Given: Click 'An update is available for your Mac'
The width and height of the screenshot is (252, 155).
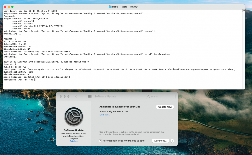Looking at the screenshot, I should click(x=120, y=107).
